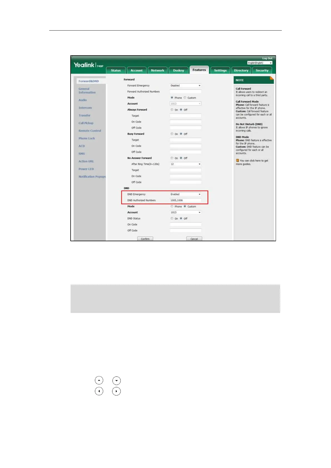Open the DND Account 1013 dropdown

click(x=185, y=212)
